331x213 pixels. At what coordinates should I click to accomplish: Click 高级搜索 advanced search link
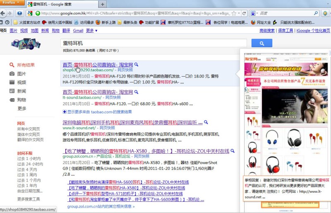(x=267, y=30)
